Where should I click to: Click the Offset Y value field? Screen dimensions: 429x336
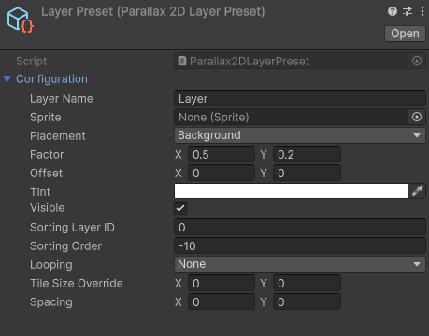[307, 174]
